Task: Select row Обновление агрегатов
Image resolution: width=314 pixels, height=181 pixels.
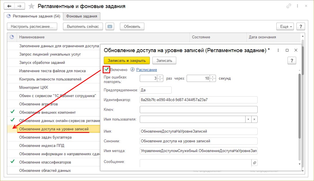Action: click(x=54, y=104)
